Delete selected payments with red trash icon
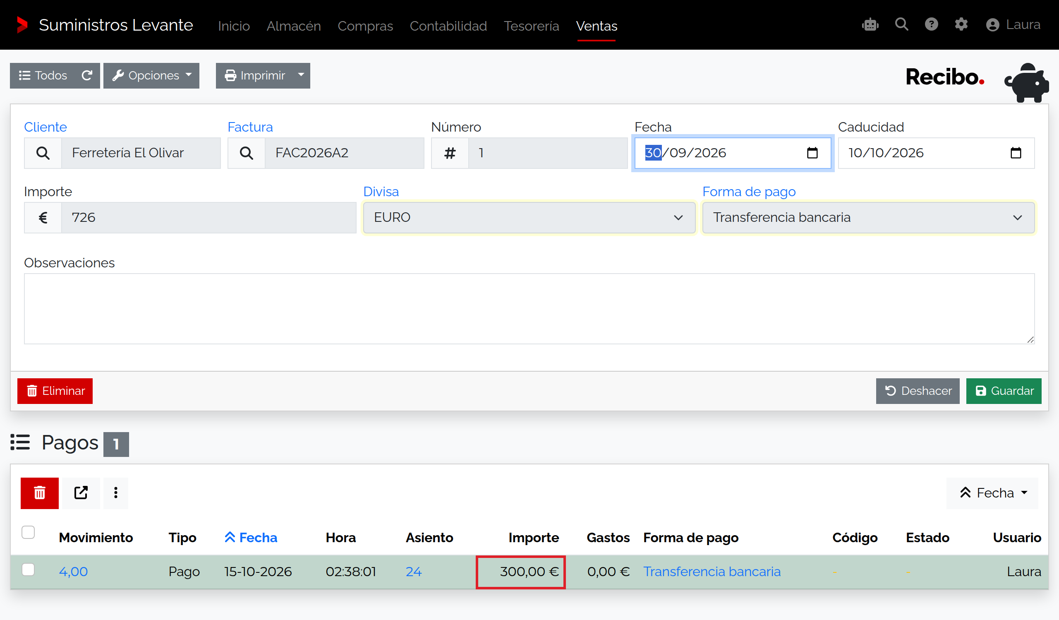The width and height of the screenshot is (1059, 620). [x=39, y=493]
